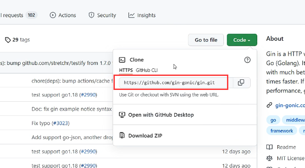This screenshot has width=305, height=168.
Task: Copy the clone URL to clipboard
Action: 241,82
